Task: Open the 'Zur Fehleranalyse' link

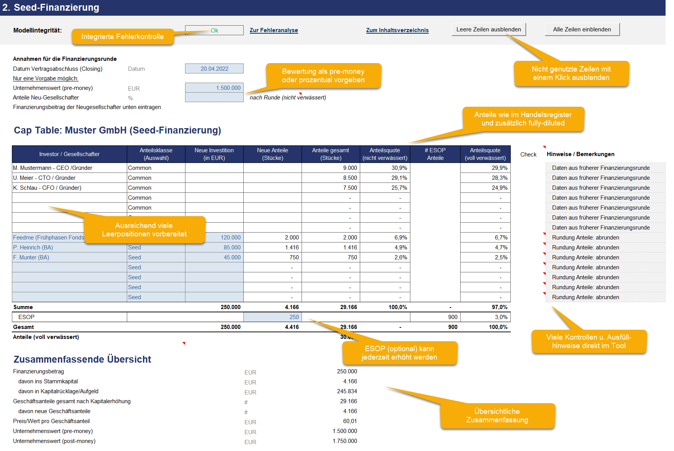Action: 274,30
